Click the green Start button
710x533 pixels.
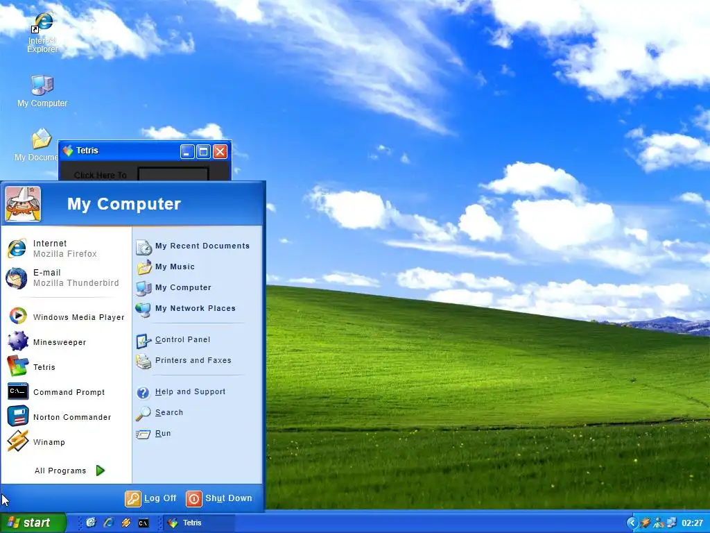pos(33,523)
